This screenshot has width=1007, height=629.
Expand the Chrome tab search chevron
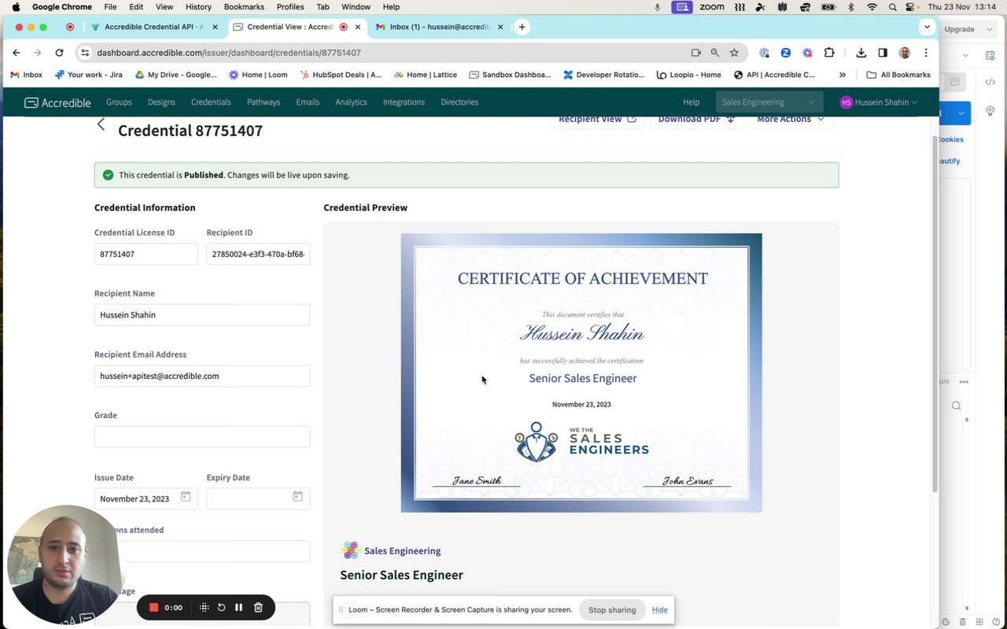(x=927, y=27)
